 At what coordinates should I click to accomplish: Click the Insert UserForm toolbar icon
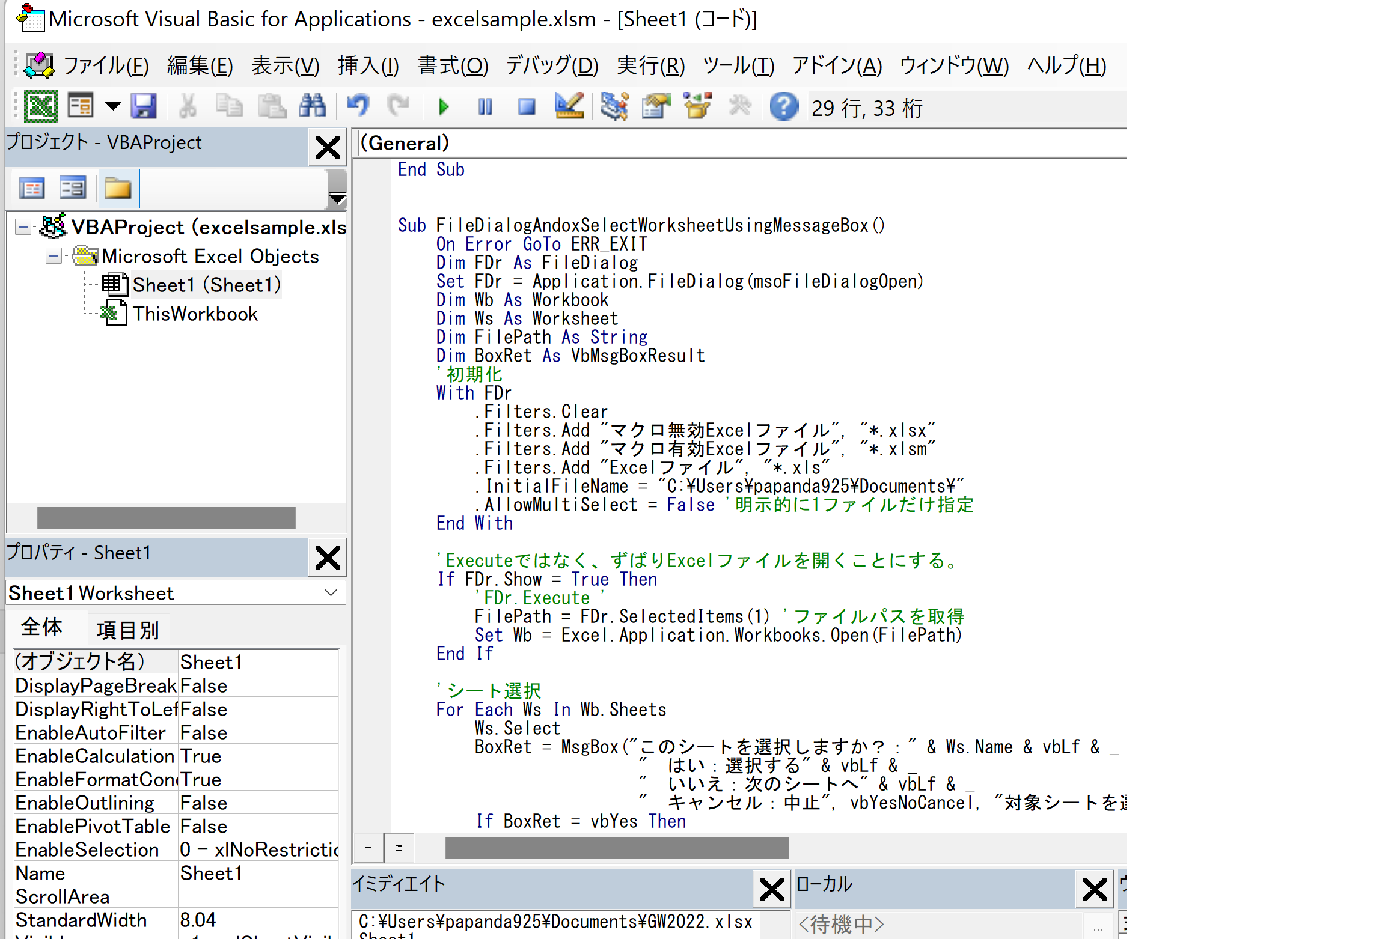(81, 107)
